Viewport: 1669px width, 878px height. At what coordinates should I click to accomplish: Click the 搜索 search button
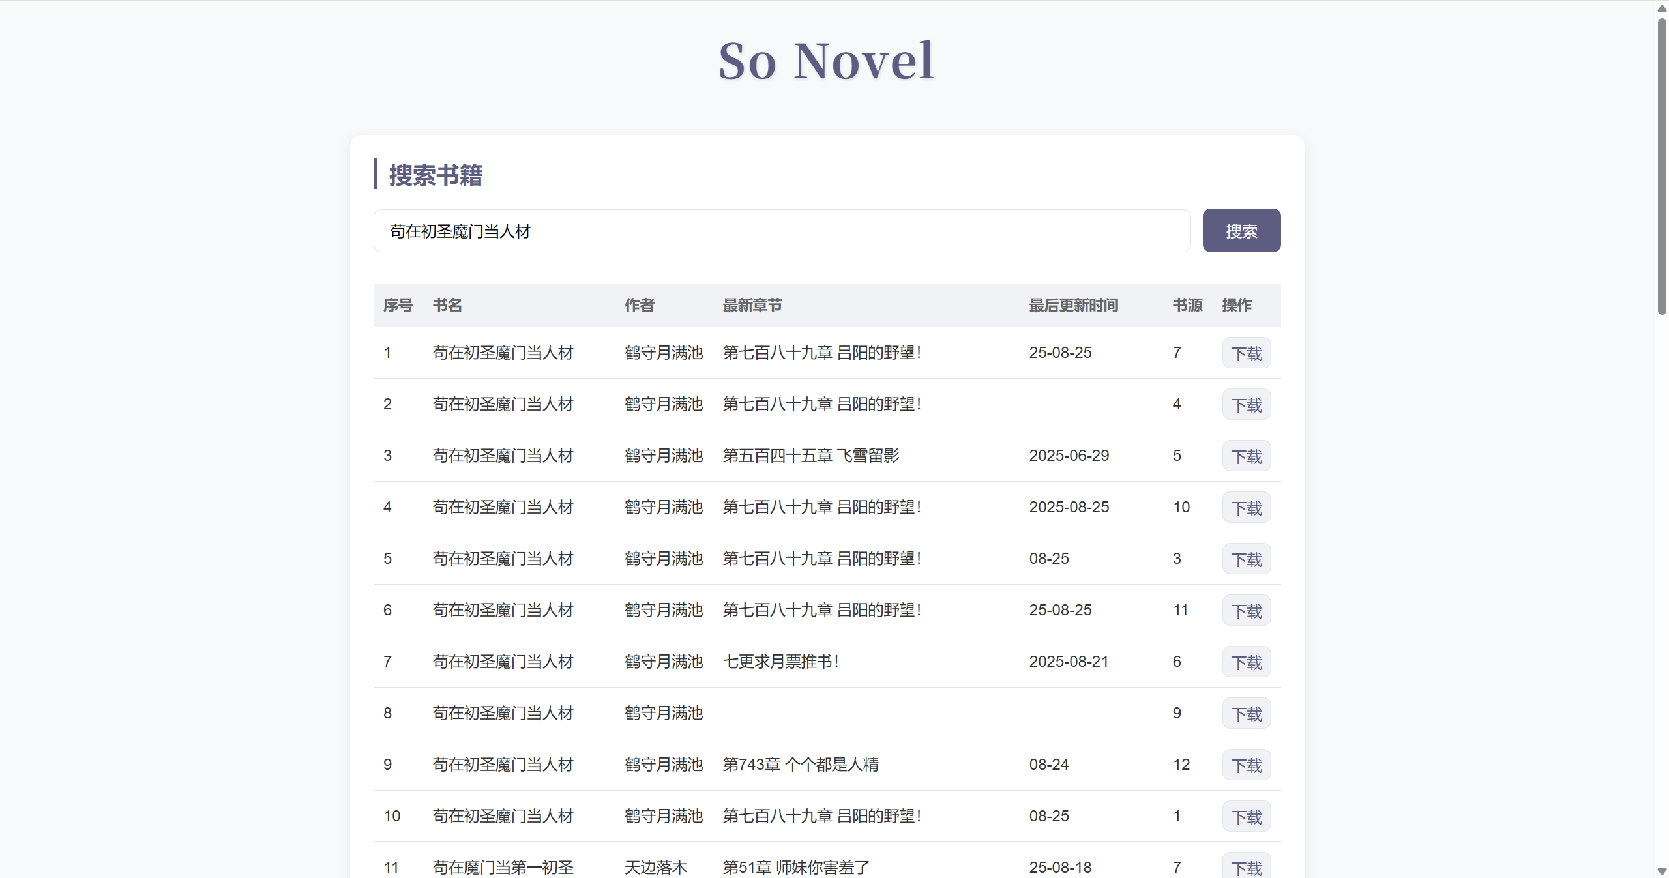(x=1241, y=230)
